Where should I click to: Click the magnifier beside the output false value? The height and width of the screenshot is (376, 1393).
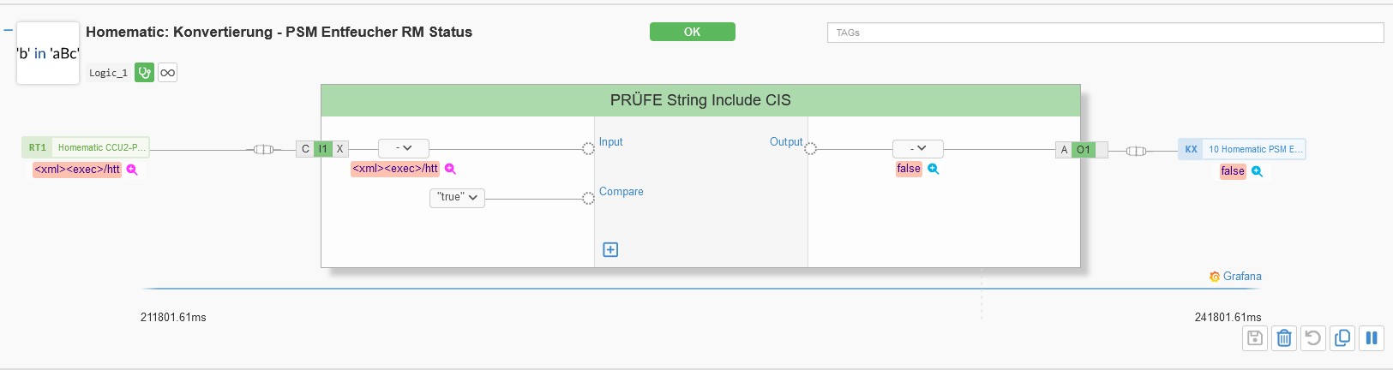[x=934, y=169]
